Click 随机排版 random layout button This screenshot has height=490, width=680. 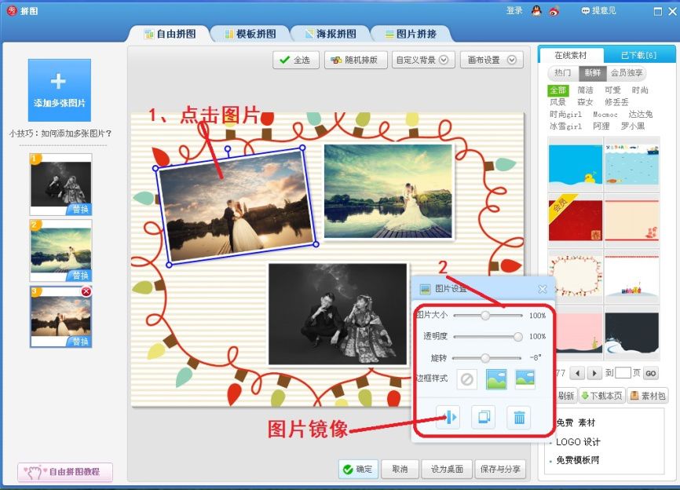(x=355, y=60)
